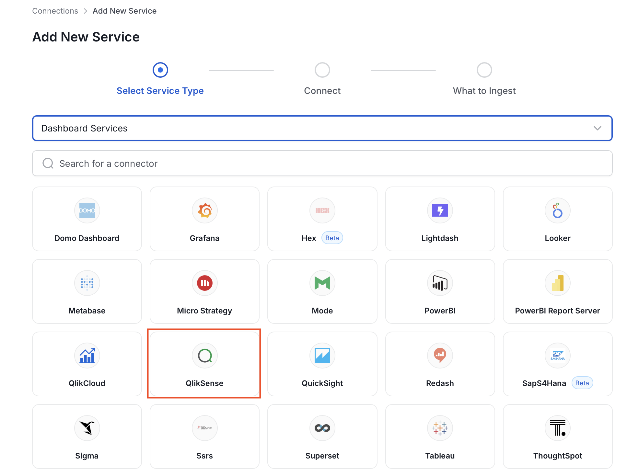This screenshot has height=476, width=639.
Task: Pick the Micro Strategy red icon
Action: 205,283
